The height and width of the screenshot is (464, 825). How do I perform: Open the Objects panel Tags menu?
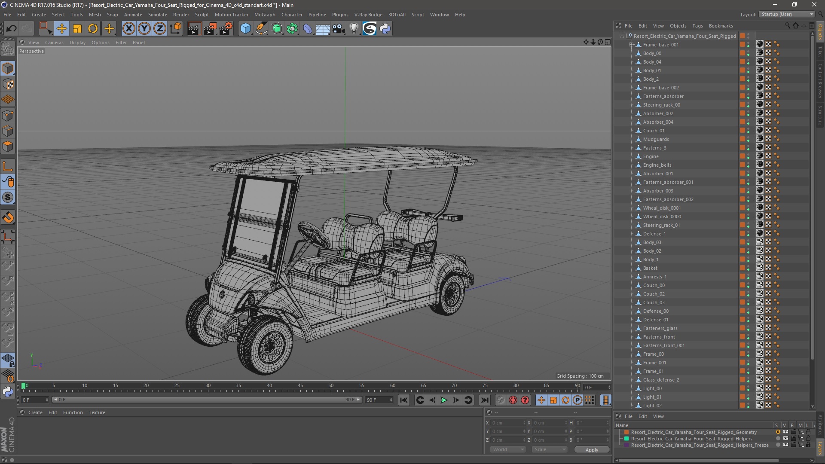pos(697,26)
